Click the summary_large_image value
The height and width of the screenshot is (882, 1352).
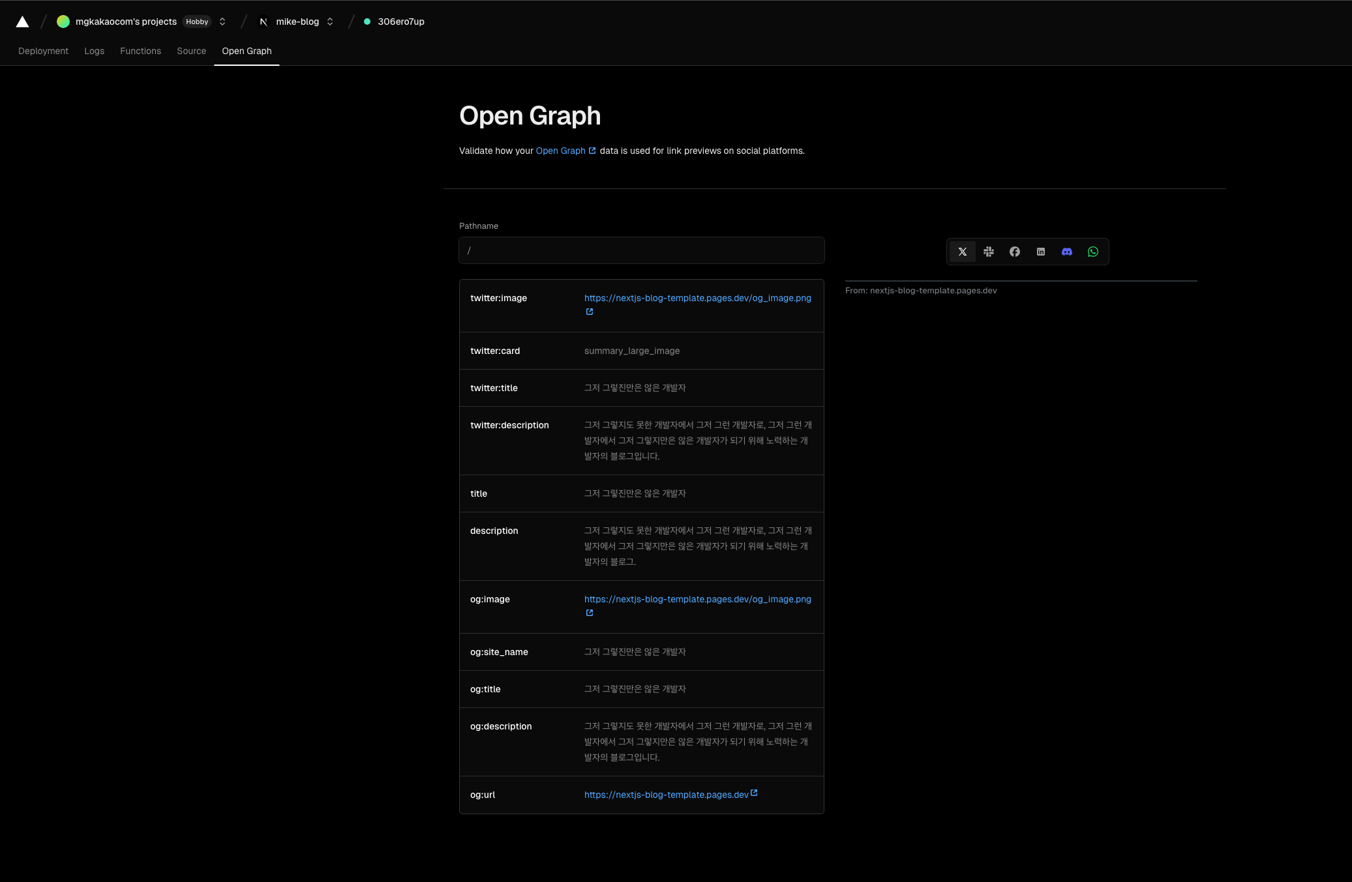click(632, 351)
